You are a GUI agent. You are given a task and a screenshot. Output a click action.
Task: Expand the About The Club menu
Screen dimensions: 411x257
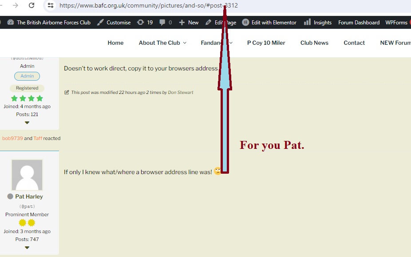point(162,43)
